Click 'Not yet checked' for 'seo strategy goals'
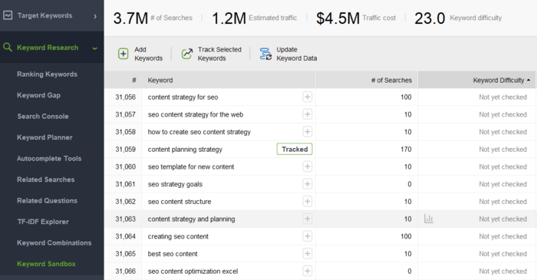 502,184
